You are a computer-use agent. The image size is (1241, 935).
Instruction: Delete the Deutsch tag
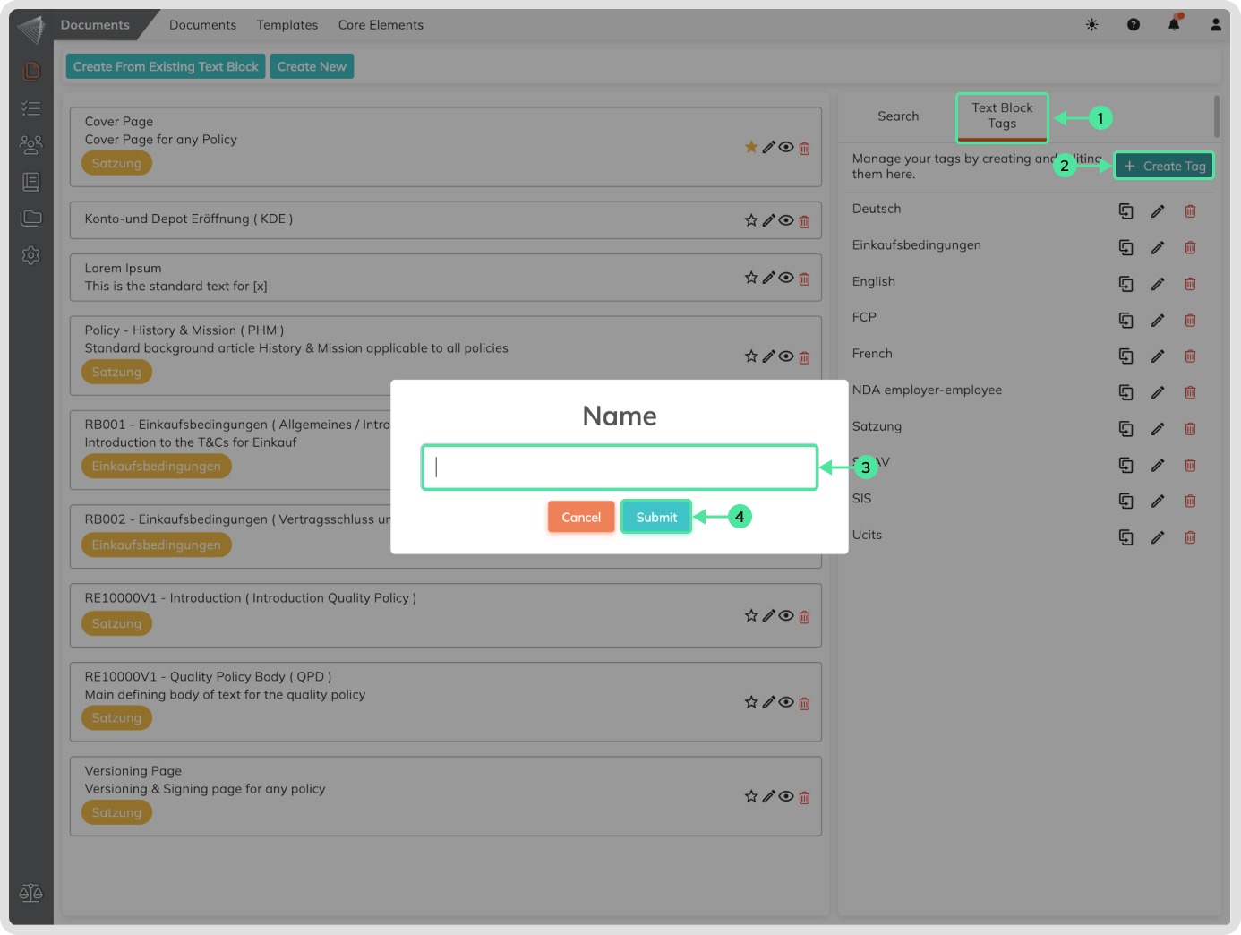1190,211
